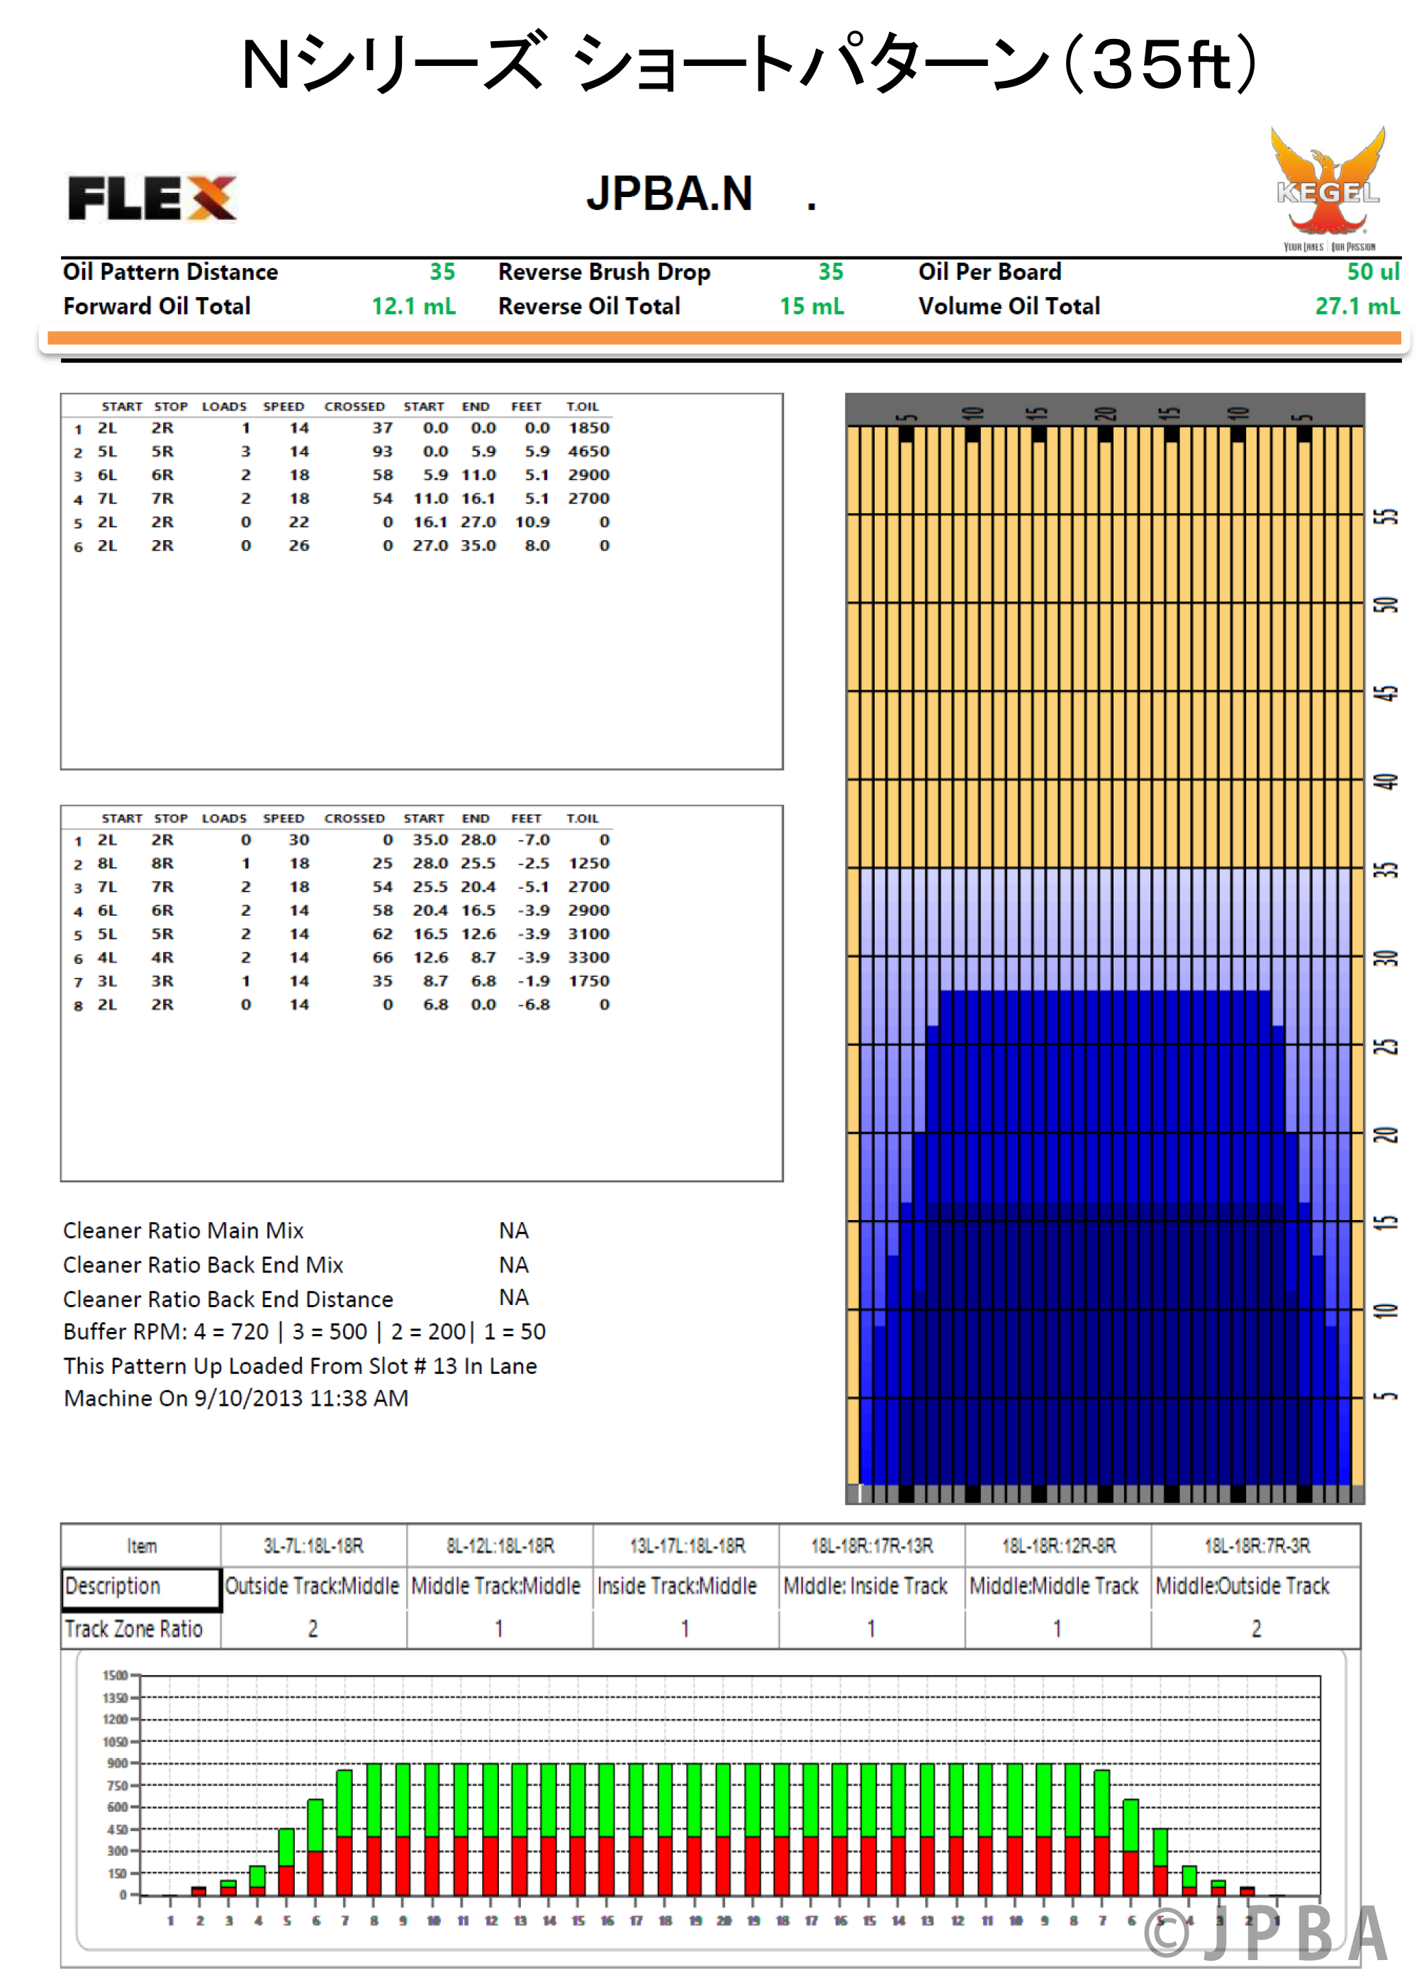The width and height of the screenshot is (1424, 1987).
Task: Click the Item header cell
Action: point(142,1545)
